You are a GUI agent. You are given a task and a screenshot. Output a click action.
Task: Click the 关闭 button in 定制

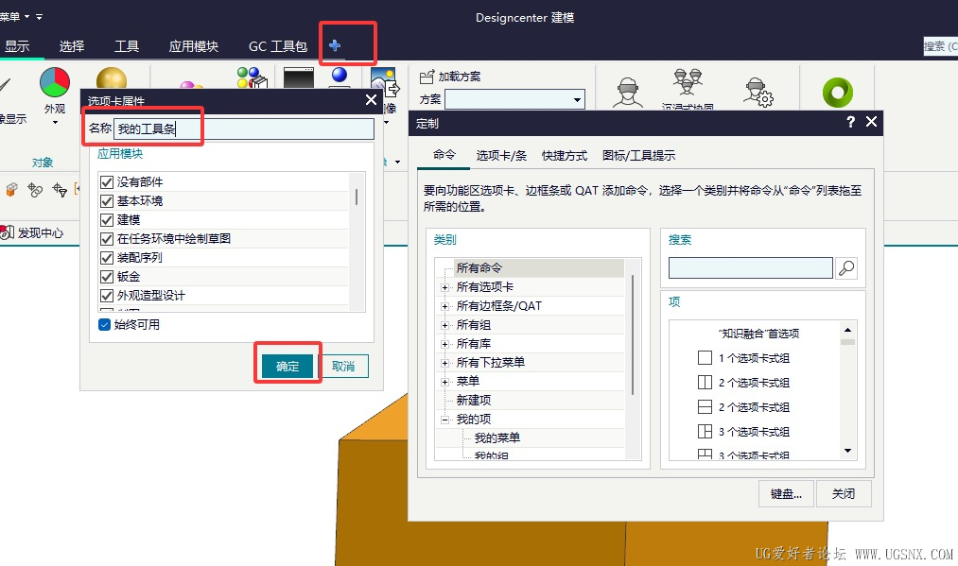(x=844, y=493)
